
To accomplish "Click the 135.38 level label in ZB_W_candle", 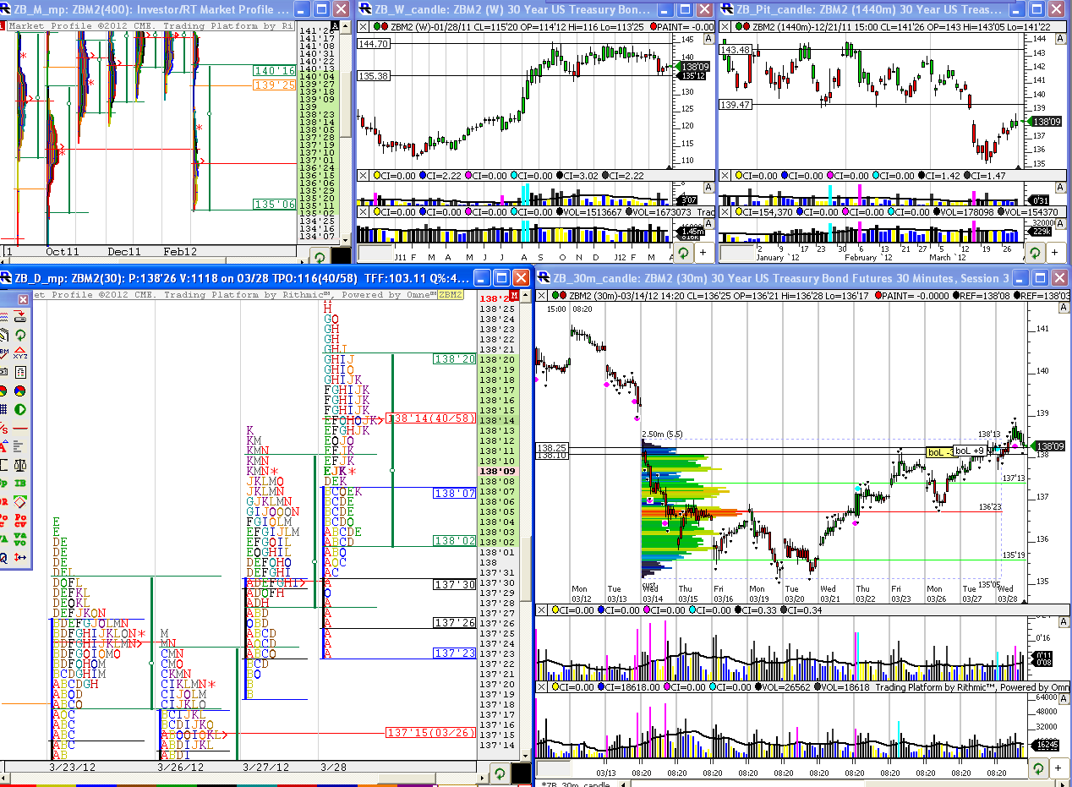I will [373, 76].
